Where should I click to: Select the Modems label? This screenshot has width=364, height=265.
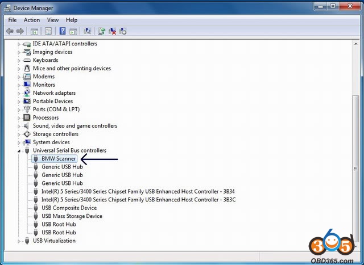tap(44, 77)
